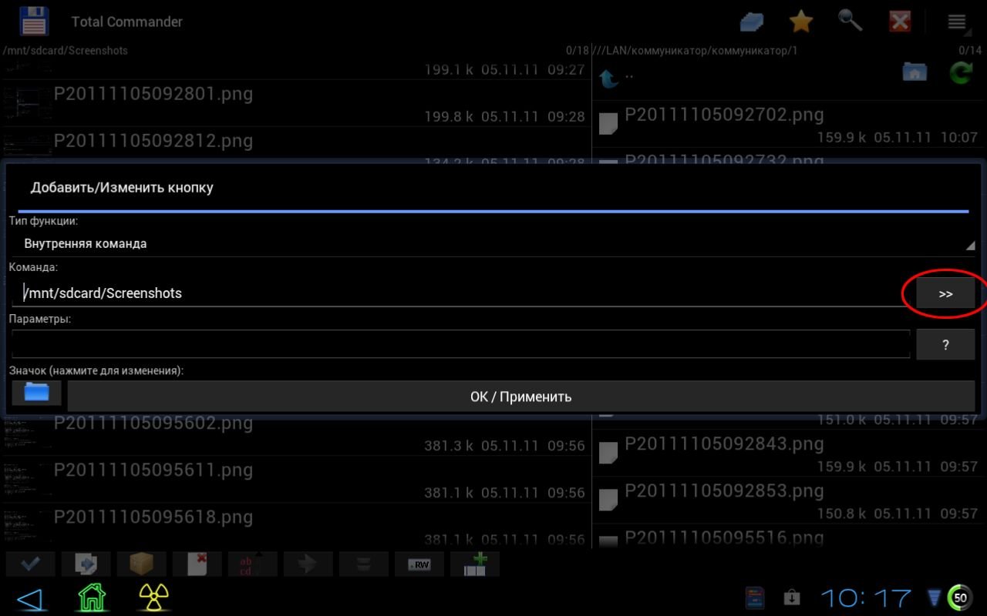Click the '?' parameters help button
Image resolution: width=987 pixels, height=616 pixels.
click(945, 345)
